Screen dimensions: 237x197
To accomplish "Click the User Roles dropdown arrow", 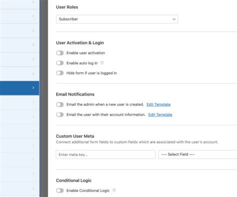I will [x=174, y=19].
